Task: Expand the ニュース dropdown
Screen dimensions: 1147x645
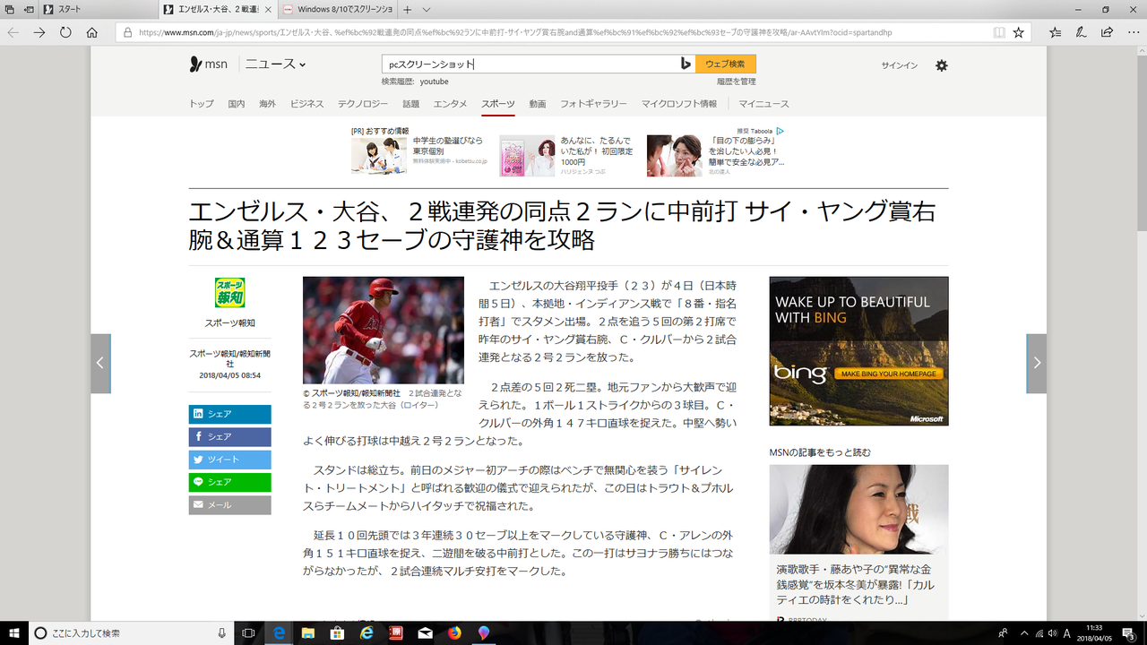Action: click(276, 64)
